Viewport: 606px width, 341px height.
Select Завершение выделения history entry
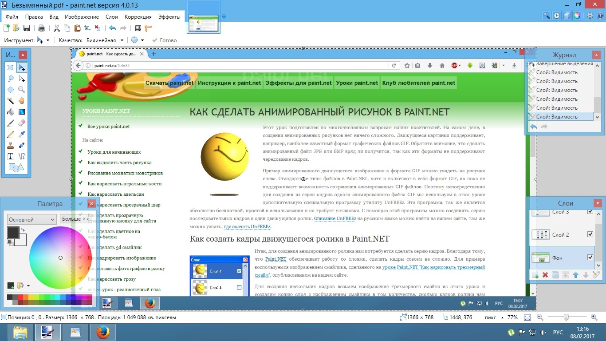[x=561, y=63]
